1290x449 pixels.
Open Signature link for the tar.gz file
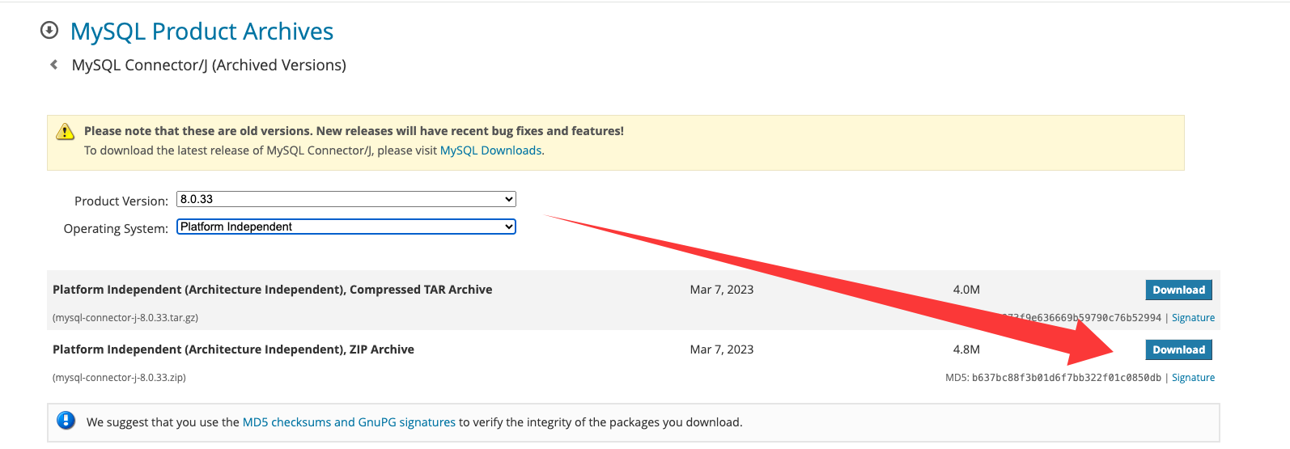[x=1193, y=318]
